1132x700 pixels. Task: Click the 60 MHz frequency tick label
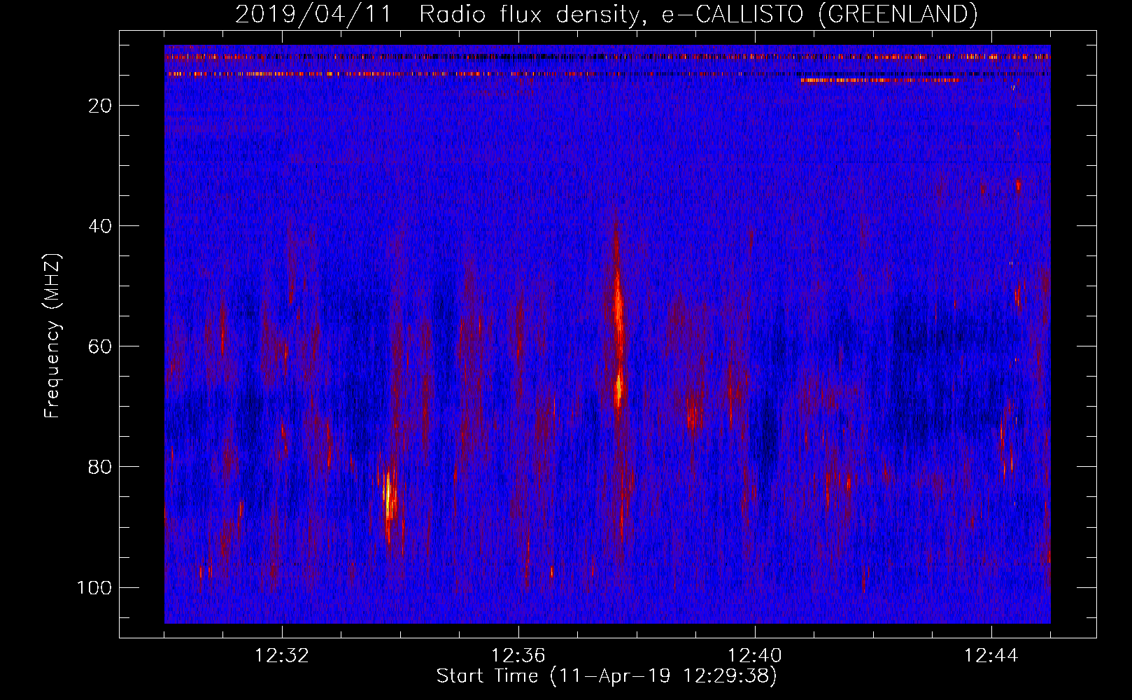100,346
